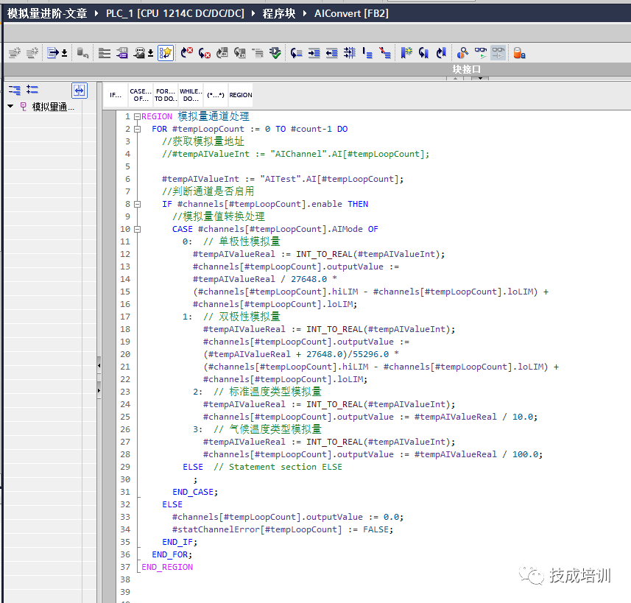The width and height of the screenshot is (631, 603).
Task: Insert WHILE.. DO... loop snippet
Action: [x=191, y=95]
